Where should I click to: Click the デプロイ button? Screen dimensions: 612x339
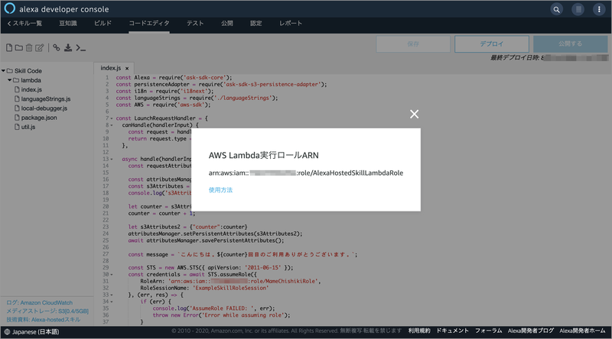point(492,44)
